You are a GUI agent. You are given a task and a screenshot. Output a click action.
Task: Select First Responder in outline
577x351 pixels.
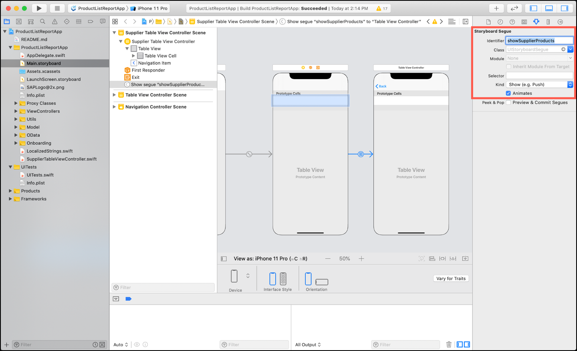[x=148, y=70]
